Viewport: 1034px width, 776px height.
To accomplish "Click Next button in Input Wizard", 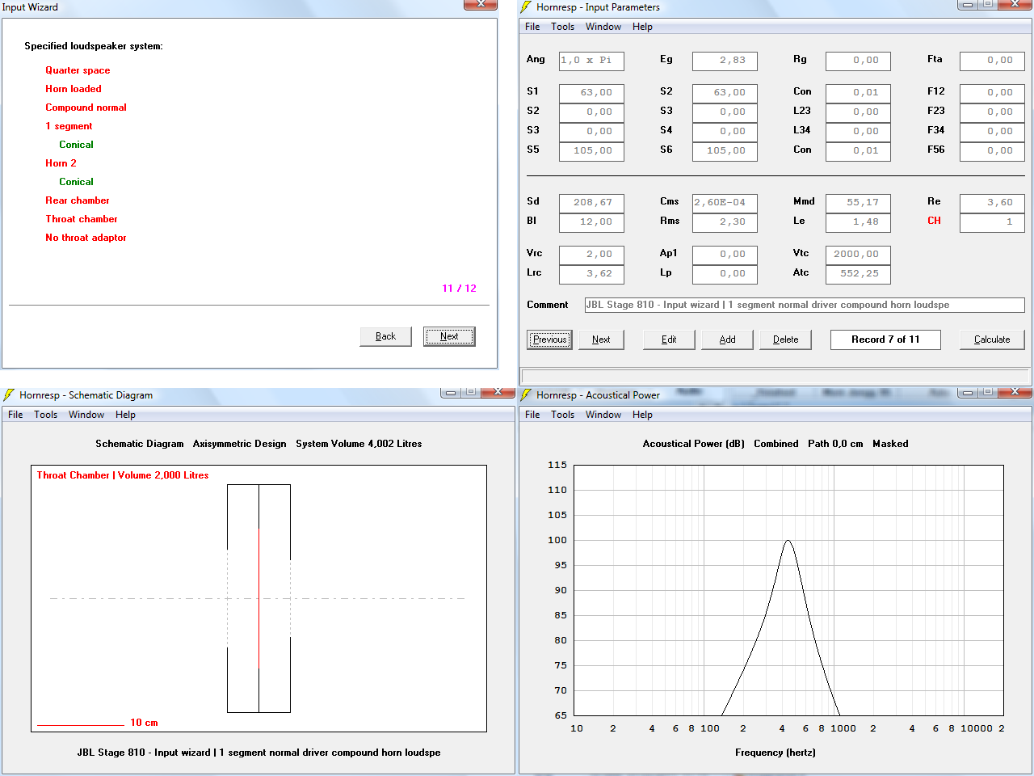I will [x=449, y=336].
